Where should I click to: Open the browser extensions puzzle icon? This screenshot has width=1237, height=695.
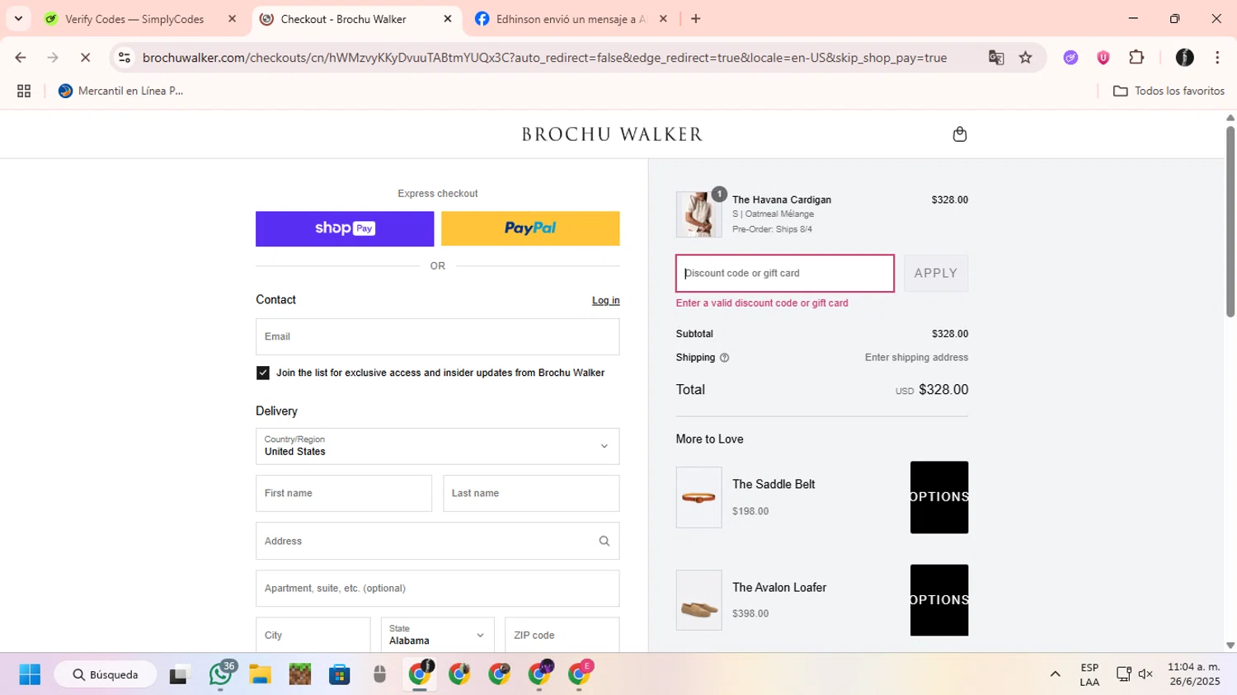pos(1136,57)
